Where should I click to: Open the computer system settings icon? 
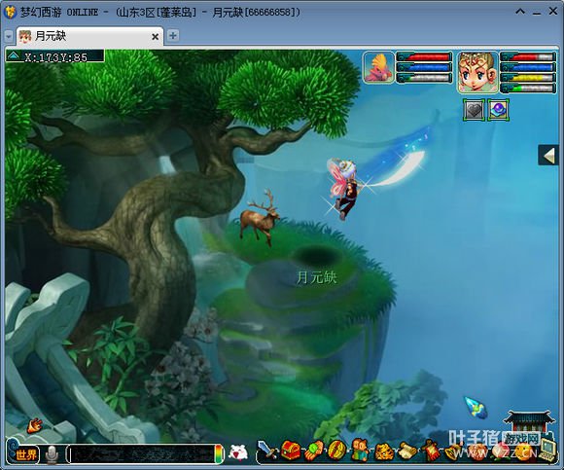(x=547, y=450)
